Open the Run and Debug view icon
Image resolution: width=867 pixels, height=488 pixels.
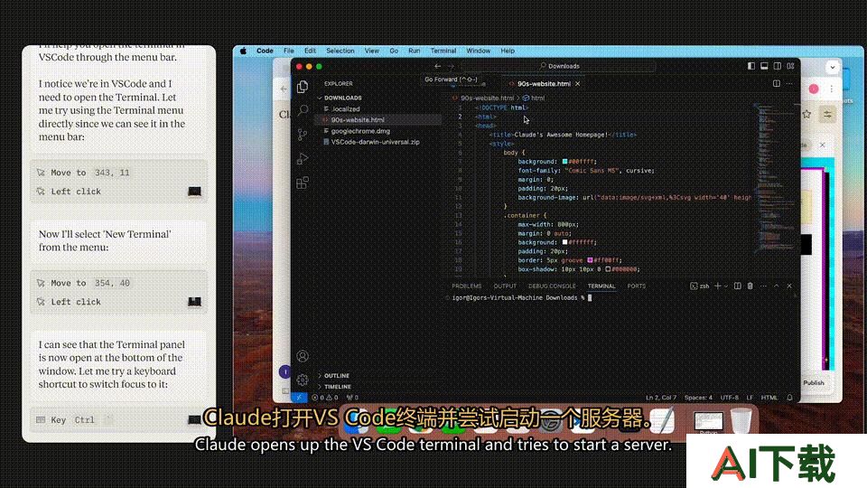coord(303,159)
